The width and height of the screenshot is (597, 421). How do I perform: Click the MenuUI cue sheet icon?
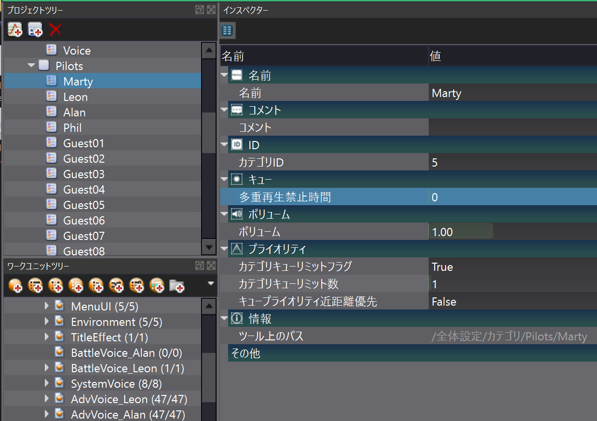tap(59, 306)
